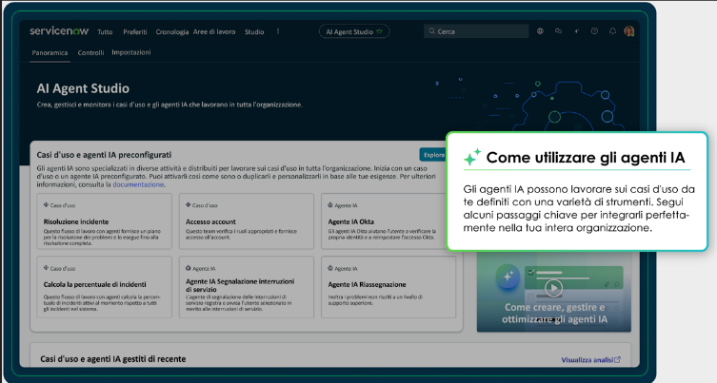Open the Aree di lavoro menu
This screenshot has width=717, height=383.
(214, 32)
